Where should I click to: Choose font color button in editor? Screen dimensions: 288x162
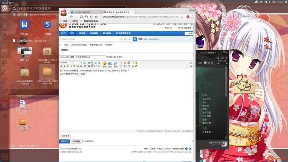[x=71, y=66]
